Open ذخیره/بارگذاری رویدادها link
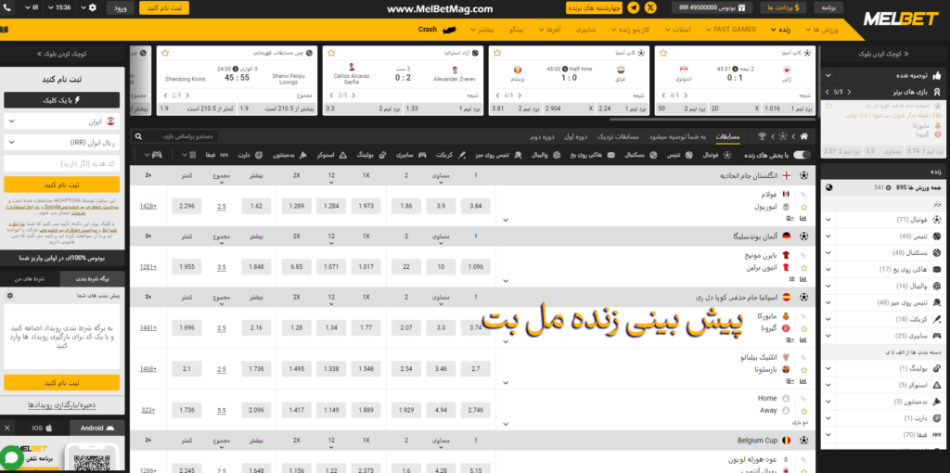The width and height of the screenshot is (950, 473). pos(62,404)
